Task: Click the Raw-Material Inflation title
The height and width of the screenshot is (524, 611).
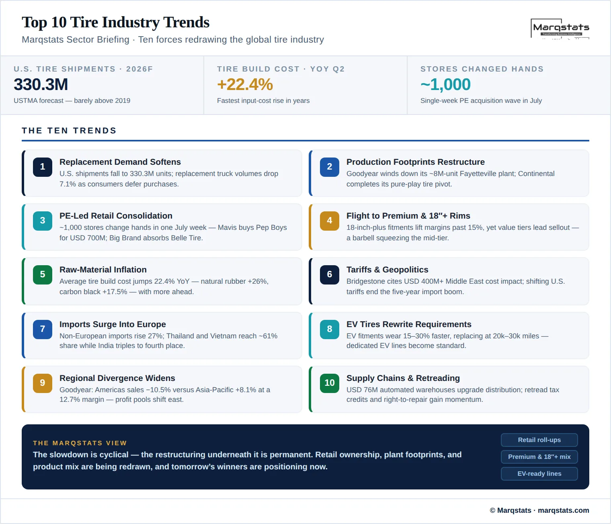Action: coord(103,270)
